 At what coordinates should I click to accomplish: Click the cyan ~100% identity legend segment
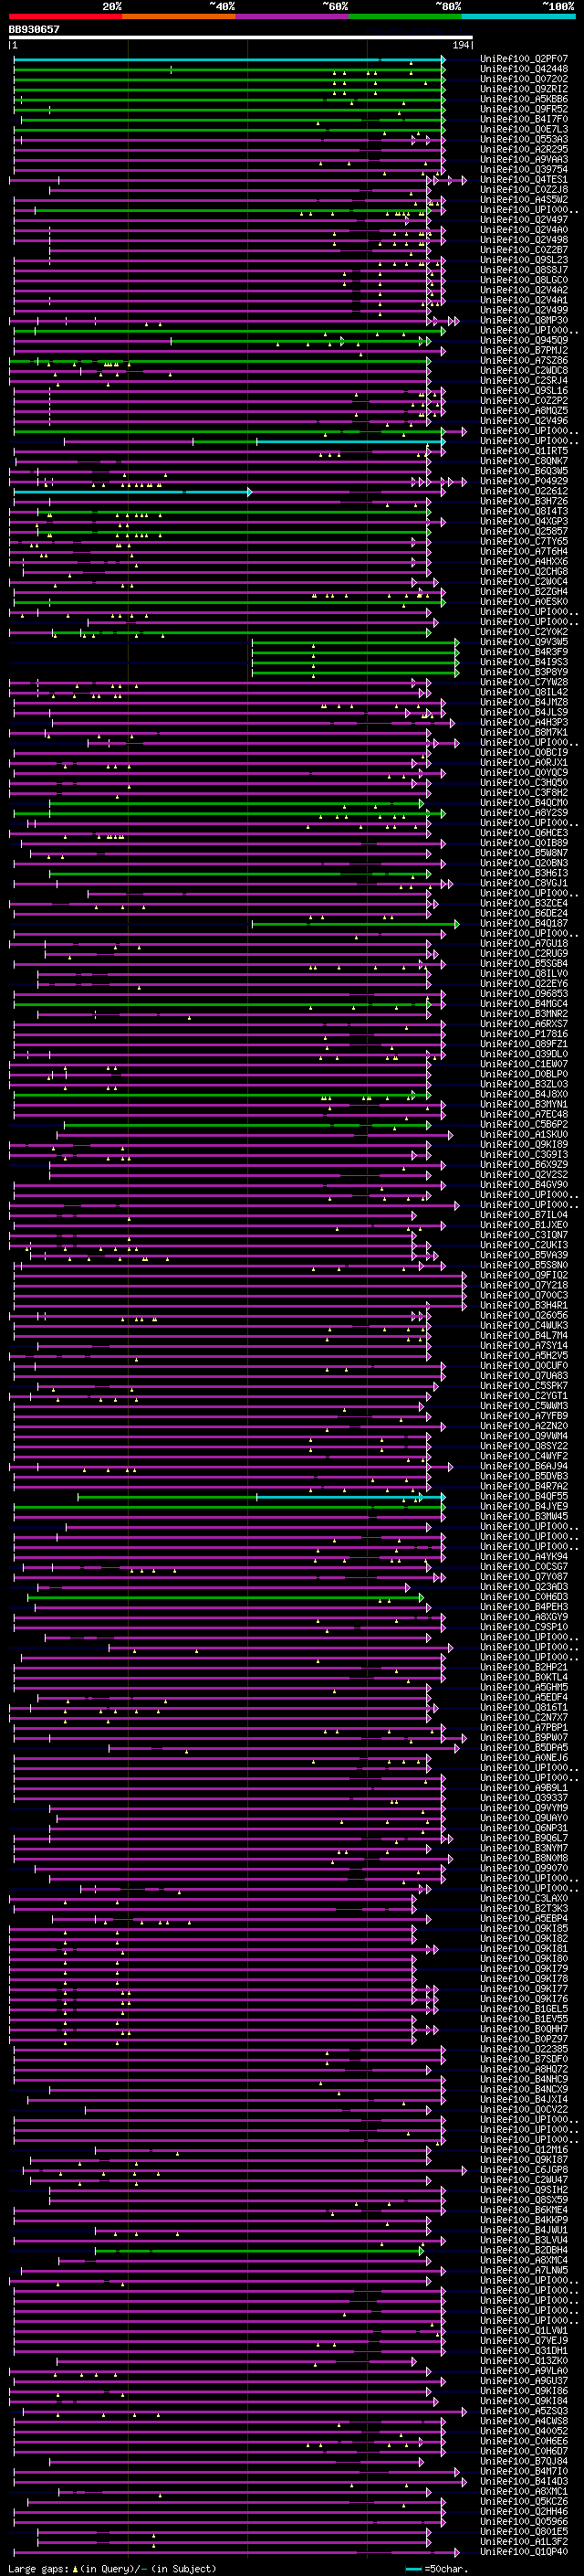[x=518, y=16]
